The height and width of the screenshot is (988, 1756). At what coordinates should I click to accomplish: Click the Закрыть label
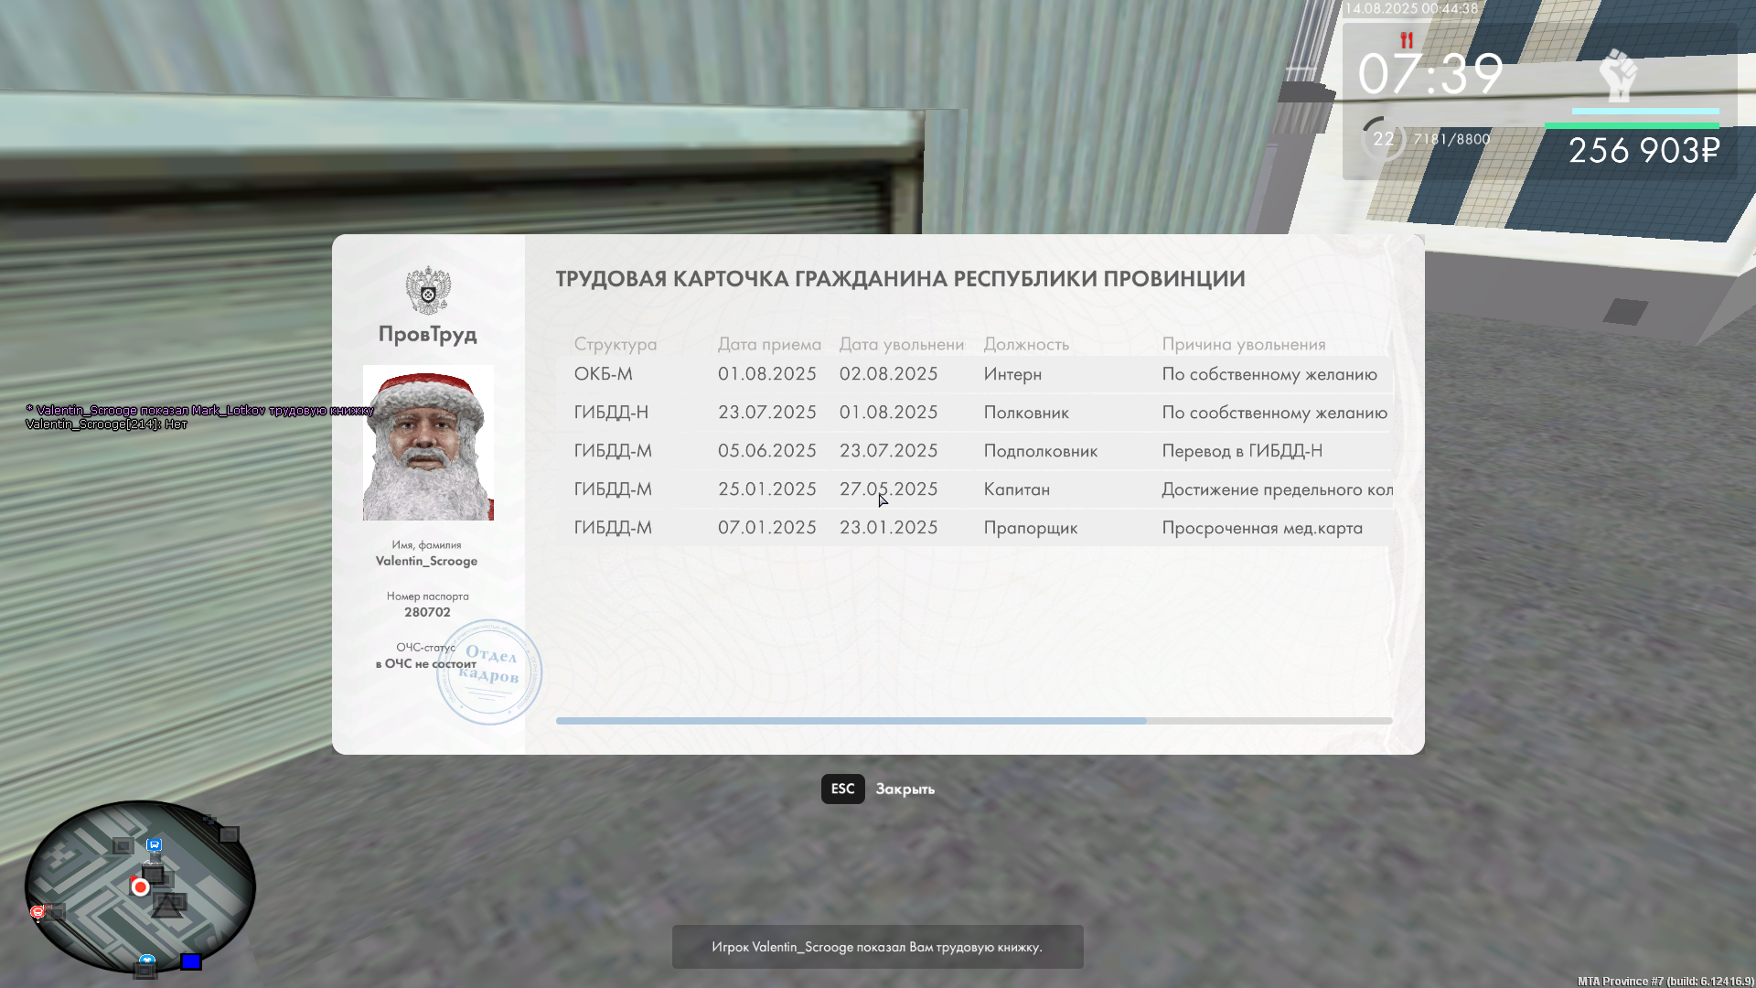pos(905,789)
